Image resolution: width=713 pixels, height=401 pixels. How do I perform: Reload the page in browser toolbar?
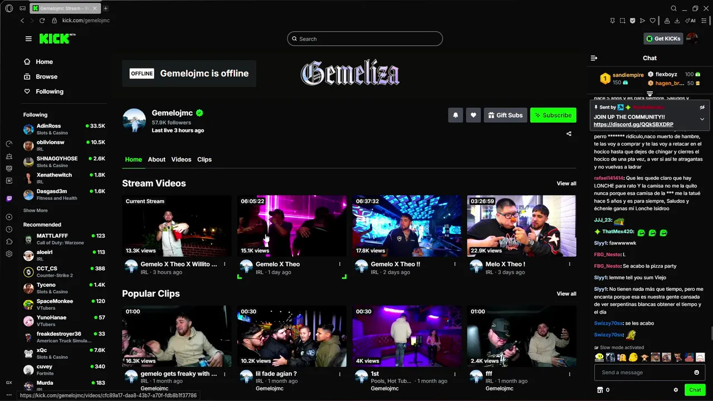point(42,21)
